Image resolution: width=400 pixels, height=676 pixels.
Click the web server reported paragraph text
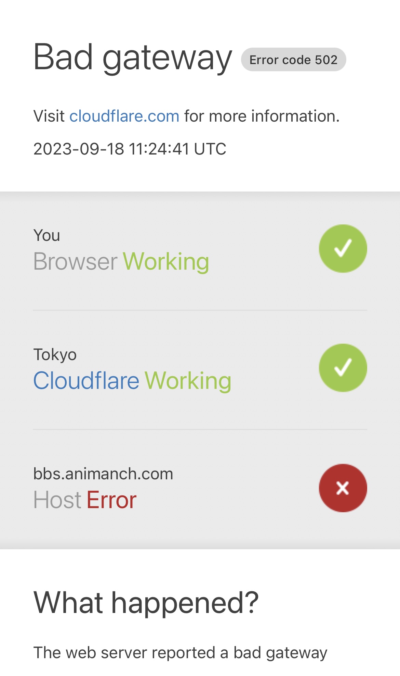coord(181,653)
